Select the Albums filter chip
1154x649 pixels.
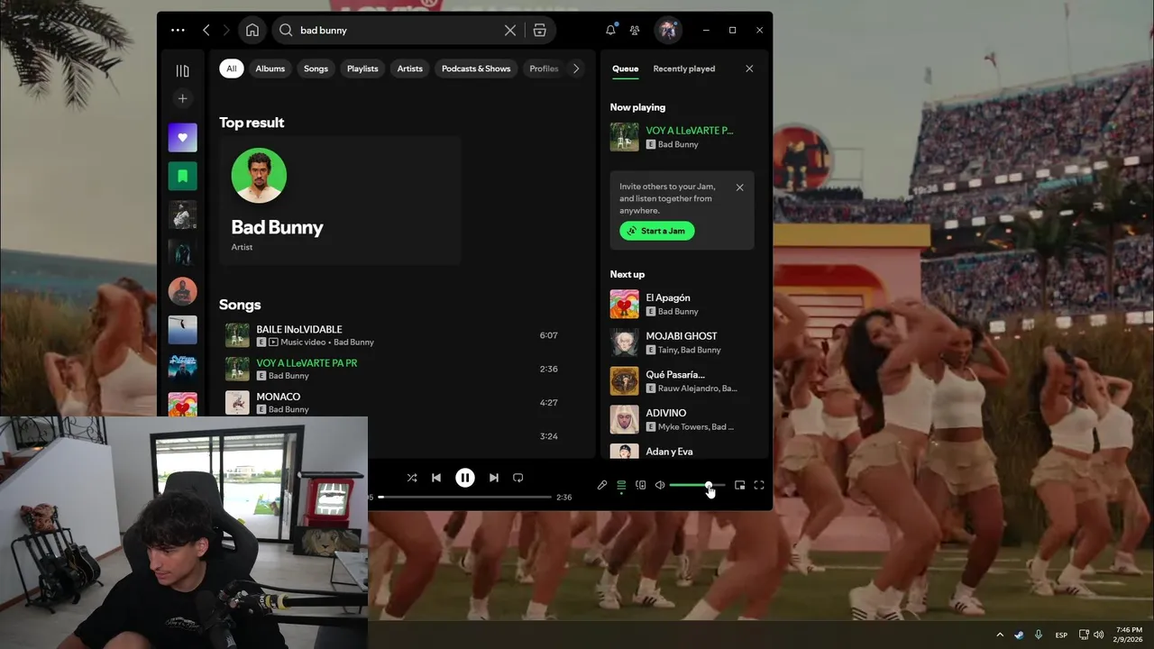(270, 69)
